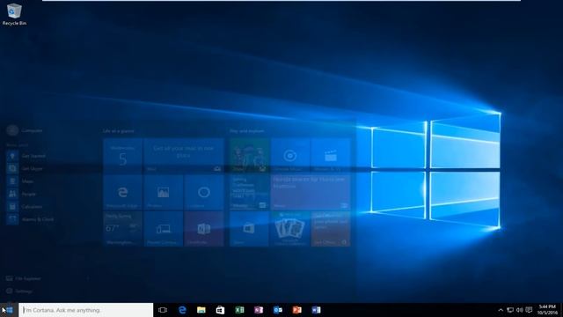Click the user account at Start top
Screen dimensions: 563x317
point(25,130)
